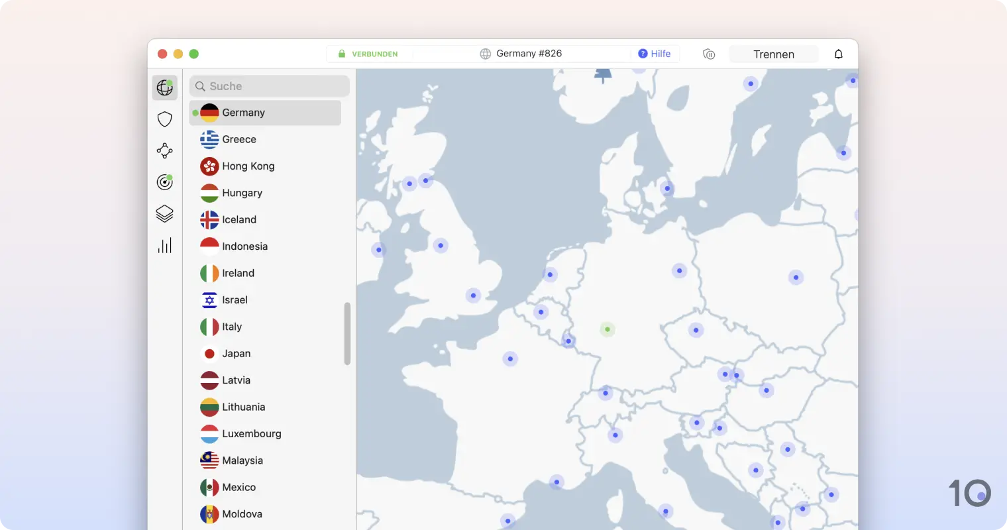Viewport: 1007px width, 530px height.
Task: Open the server map globe view
Action: [x=164, y=87]
